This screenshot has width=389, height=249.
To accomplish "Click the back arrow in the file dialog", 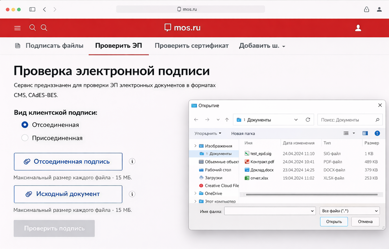I will coord(196,119).
